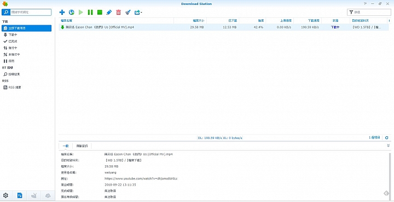Viewport: 394px width, 202px height.
Task: Click the youtube.com/watch URL in details
Action: click(x=141, y=178)
